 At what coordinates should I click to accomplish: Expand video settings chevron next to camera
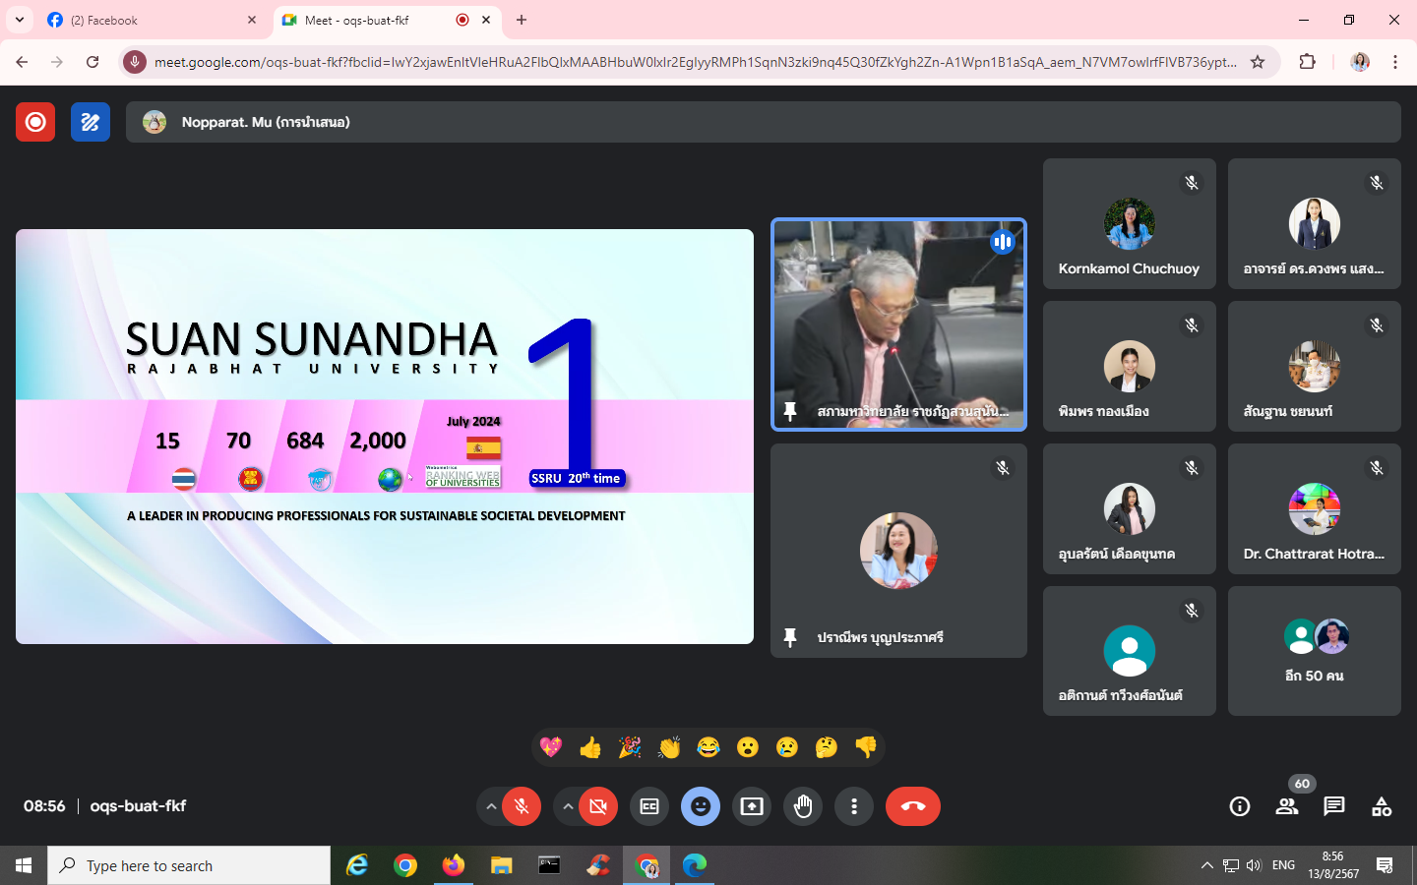[568, 806]
